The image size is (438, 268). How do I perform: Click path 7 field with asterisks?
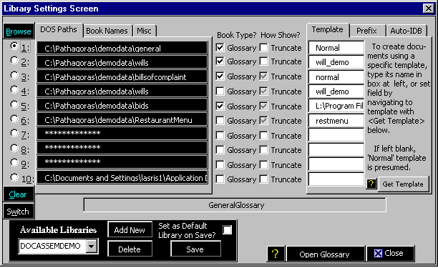[122, 134]
